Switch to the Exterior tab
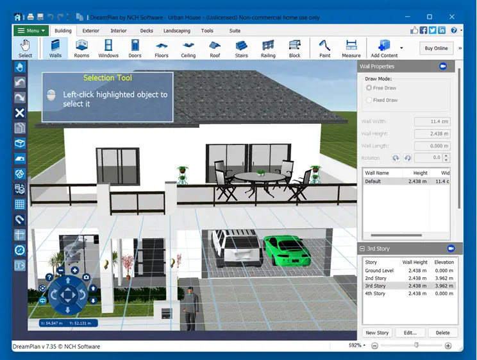 pos(90,31)
